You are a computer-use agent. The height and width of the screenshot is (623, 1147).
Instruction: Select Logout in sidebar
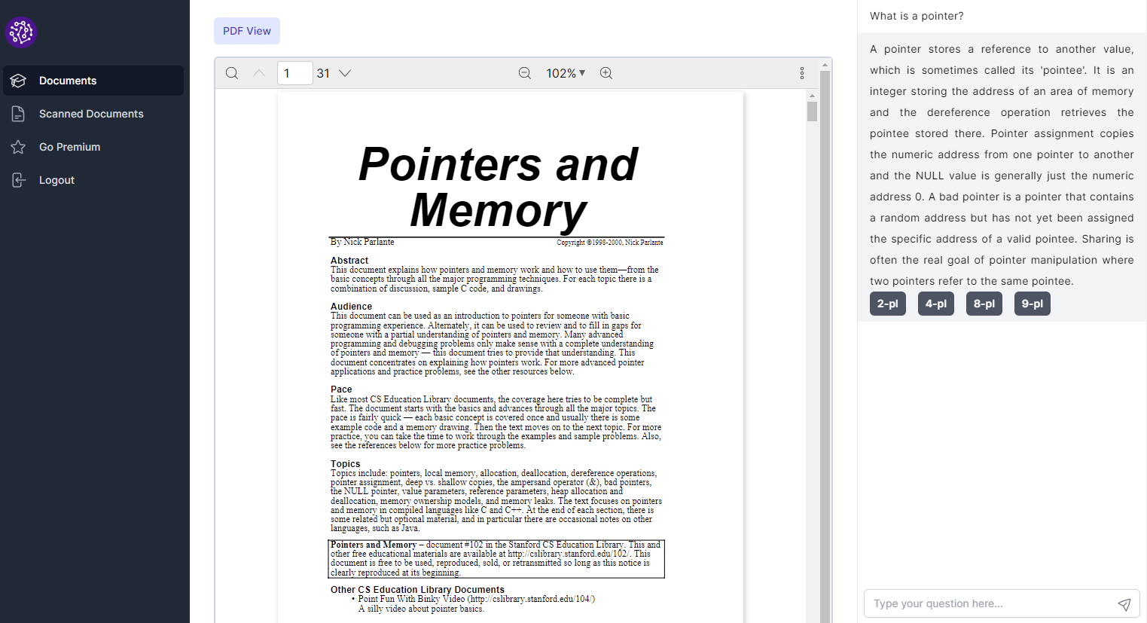(x=93, y=180)
